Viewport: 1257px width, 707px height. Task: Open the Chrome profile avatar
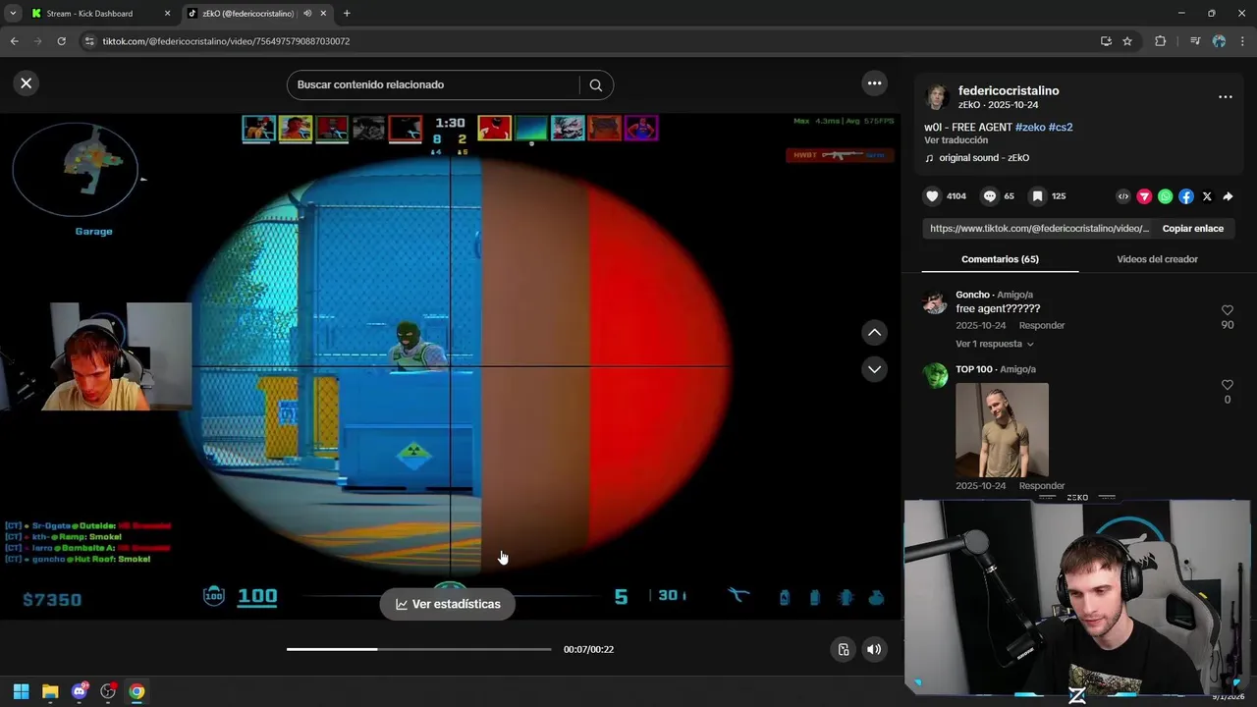(1219, 41)
